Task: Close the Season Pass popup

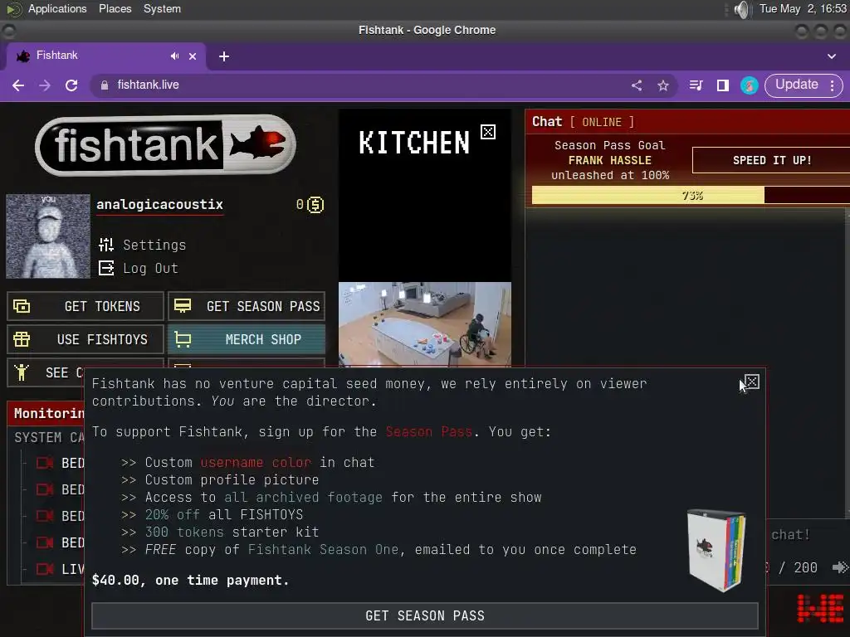Action: pos(751,382)
